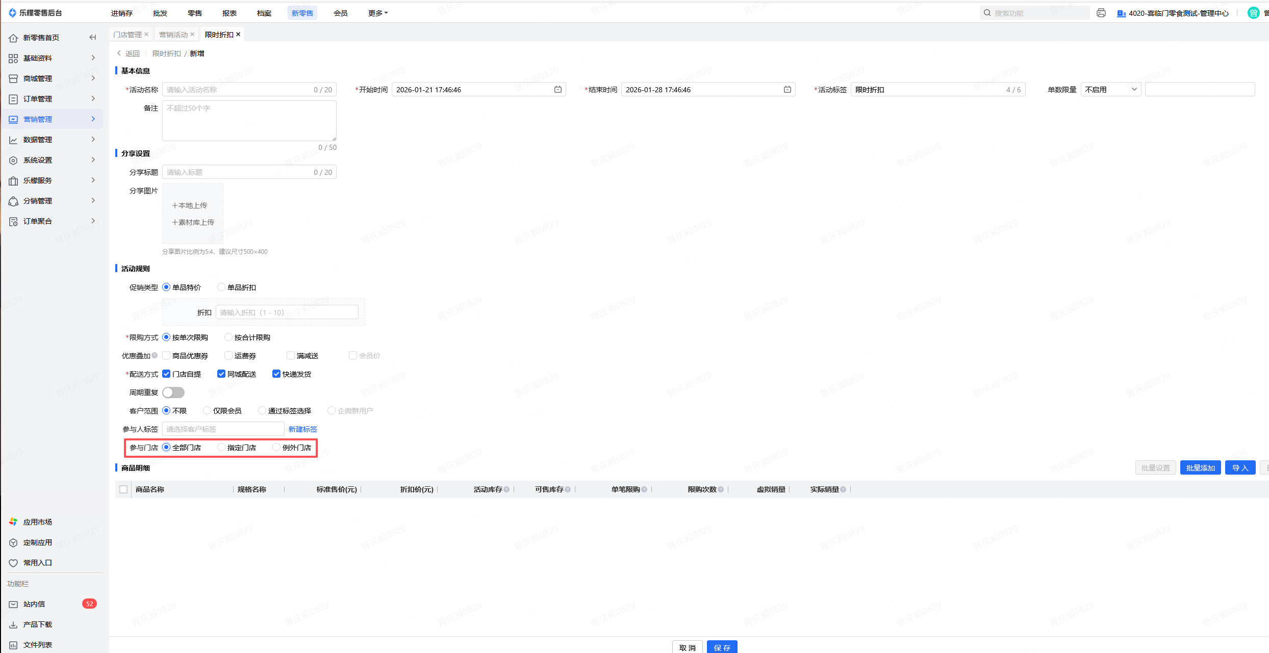This screenshot has height=653, width=1269.
Task: Click the 保存 button
Action: (722, 647)
